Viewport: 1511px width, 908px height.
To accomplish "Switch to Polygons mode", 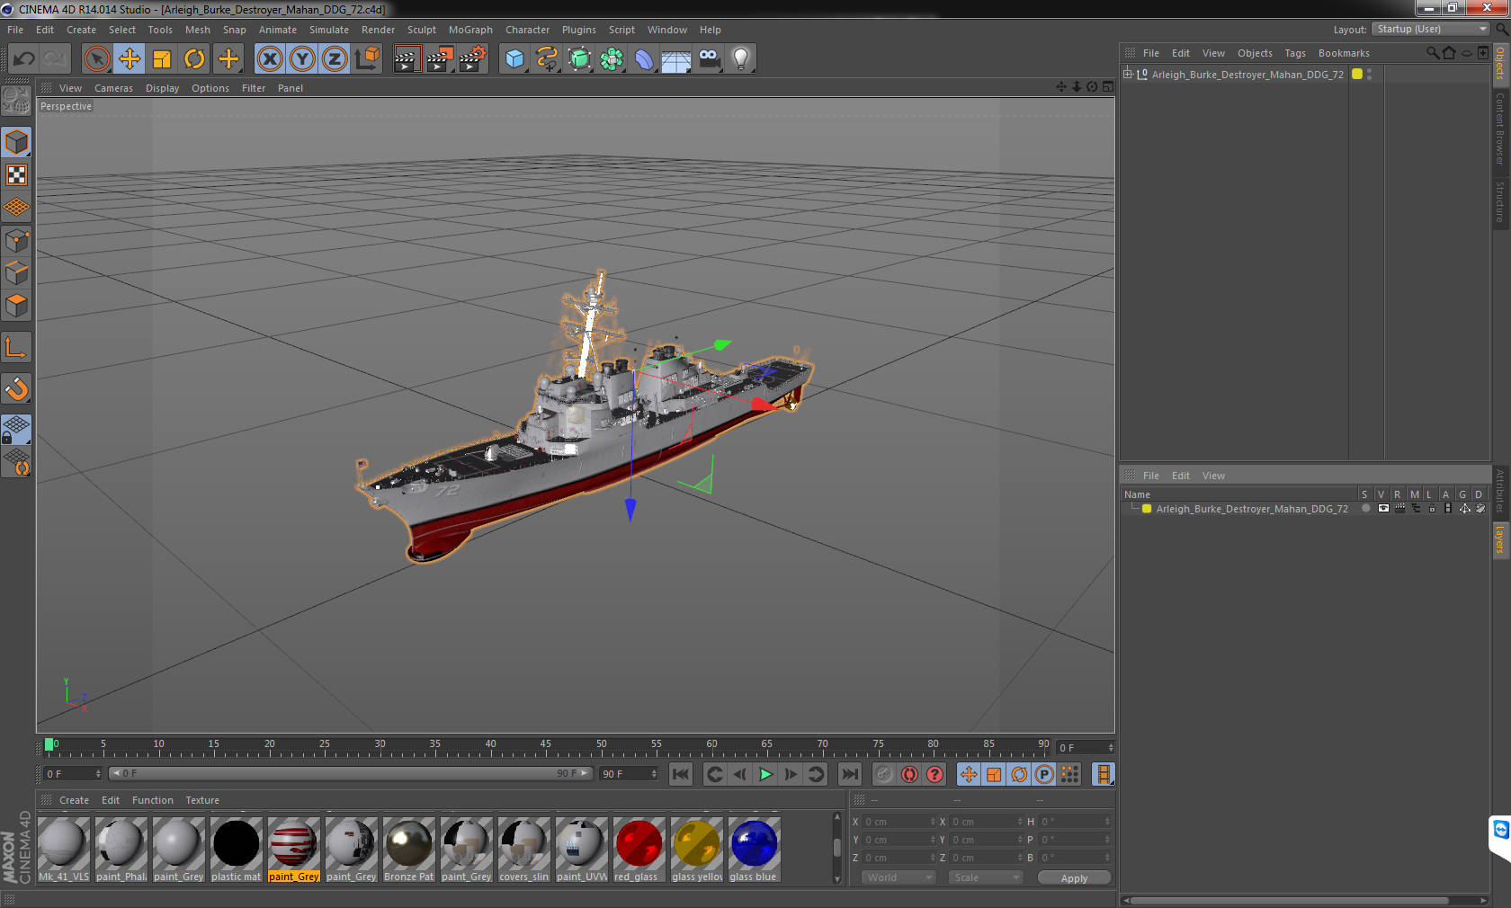I will coord(17,306).
